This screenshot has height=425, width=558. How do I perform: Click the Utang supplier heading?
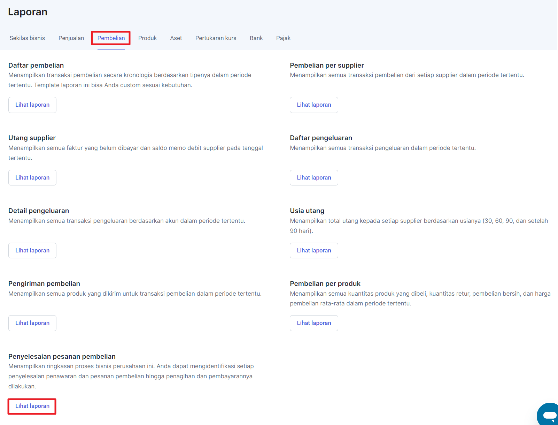pyautogui.click(x=32, y=138)
